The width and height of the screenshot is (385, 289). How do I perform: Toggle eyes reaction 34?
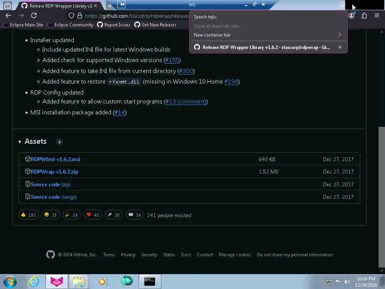(135, 215)
